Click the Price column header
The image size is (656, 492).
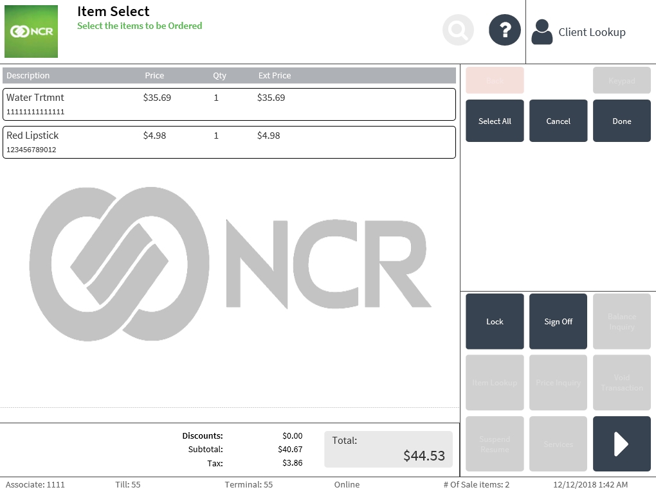[154, 76]
